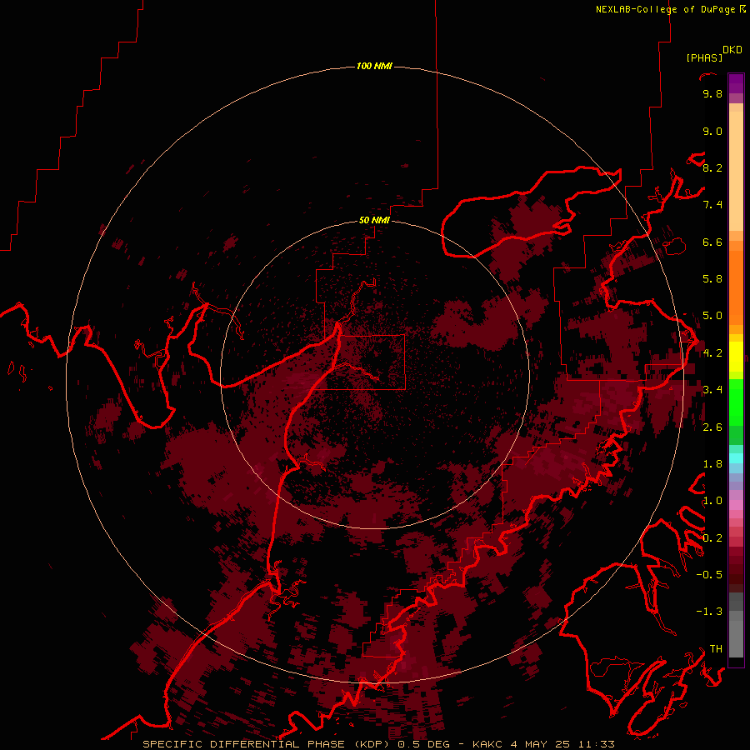Click the "SPECIFIC DIFFERENTIAL PHASE (KDP)" caption text
This screenshot has width=750, height=750.
click(x=266, y=744)
